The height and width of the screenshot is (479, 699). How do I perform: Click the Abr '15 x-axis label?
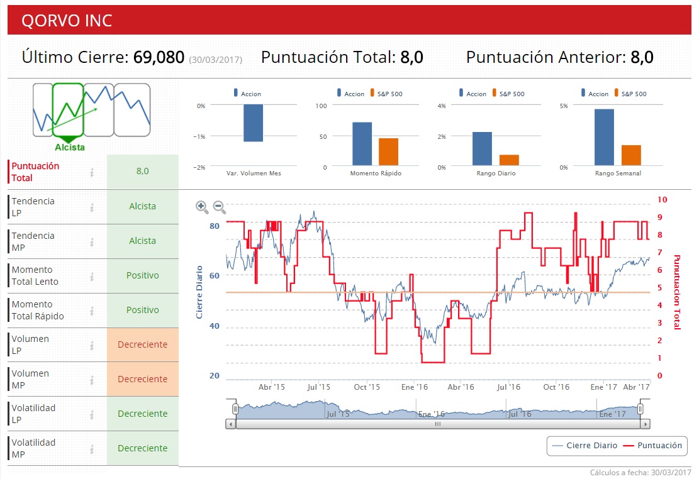click(x=272, y=387)
